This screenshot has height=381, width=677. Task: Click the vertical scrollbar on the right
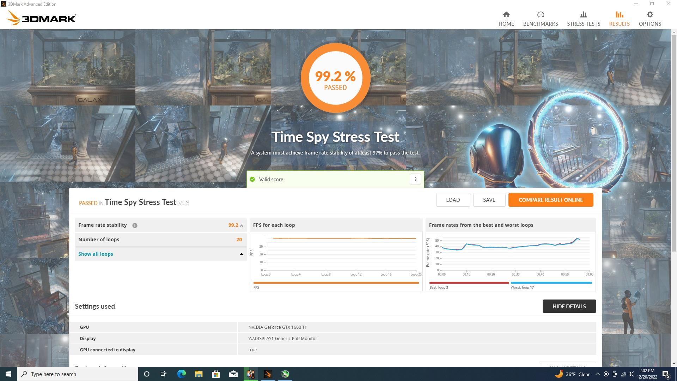click(674, 141)
